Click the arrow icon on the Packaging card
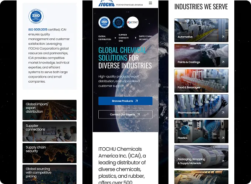Viewport: 251px width, 184px height. point(223,161)
